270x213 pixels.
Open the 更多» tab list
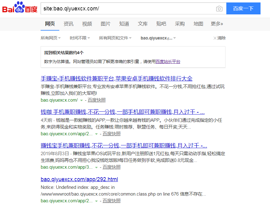217,24
